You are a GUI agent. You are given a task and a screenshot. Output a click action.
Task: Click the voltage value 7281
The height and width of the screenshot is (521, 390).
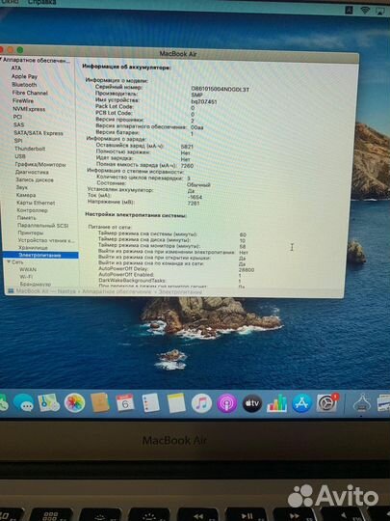tap(194, 203)
